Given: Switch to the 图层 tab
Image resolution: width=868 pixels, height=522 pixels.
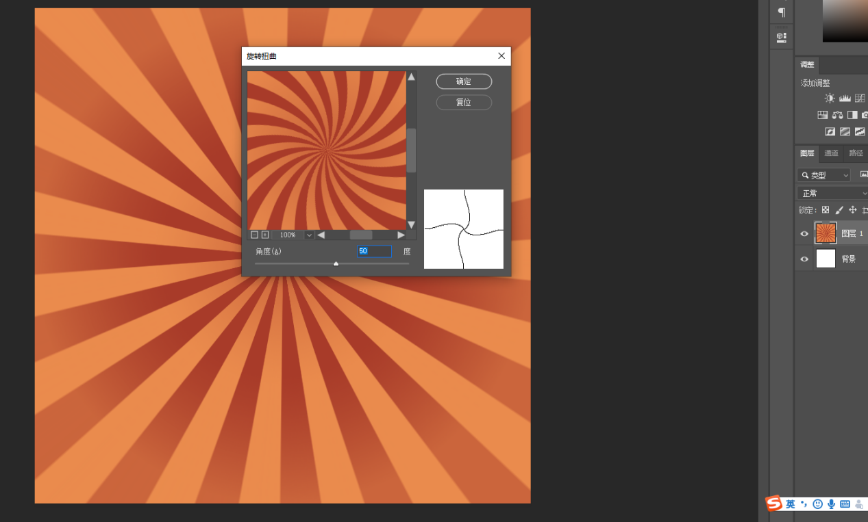Looking at the screenshot, I should point(807,153).
